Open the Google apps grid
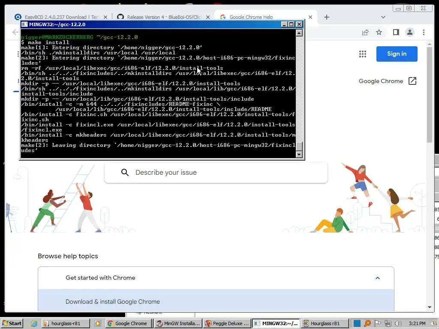The image size is (439, 329). point(363,54)
